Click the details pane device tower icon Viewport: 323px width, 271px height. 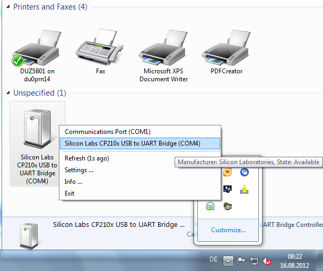(29, 236)
